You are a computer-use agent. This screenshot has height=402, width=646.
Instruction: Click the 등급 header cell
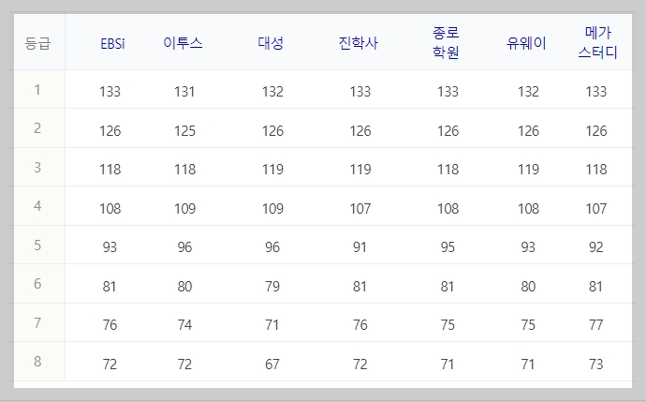pos(37,42)
